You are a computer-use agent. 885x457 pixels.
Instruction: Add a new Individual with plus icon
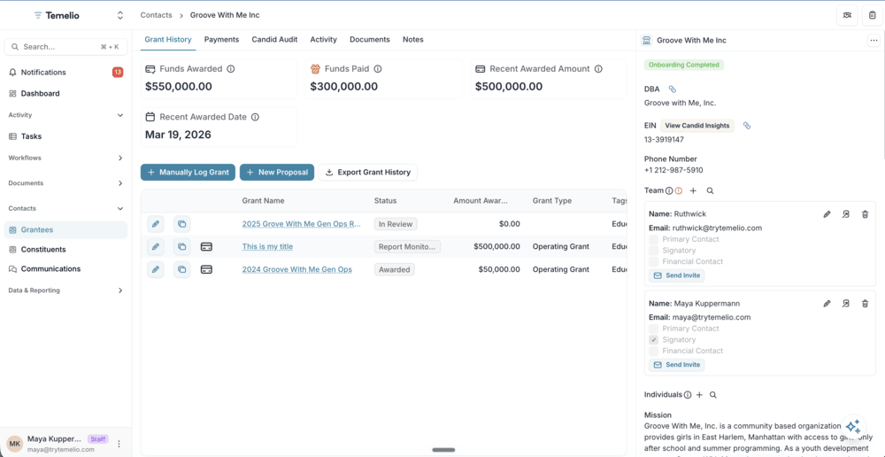click(699, 395)
